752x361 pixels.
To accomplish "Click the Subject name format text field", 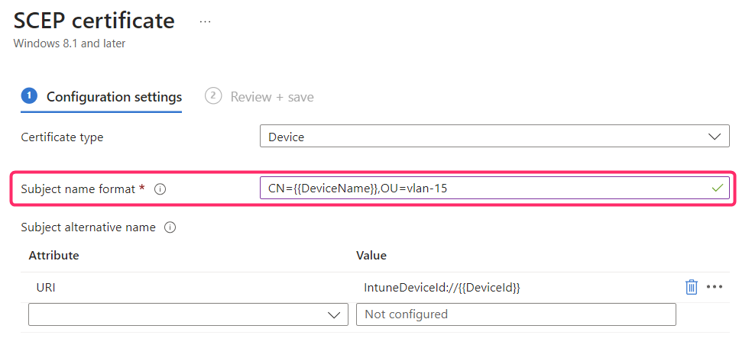I will 481,188.
